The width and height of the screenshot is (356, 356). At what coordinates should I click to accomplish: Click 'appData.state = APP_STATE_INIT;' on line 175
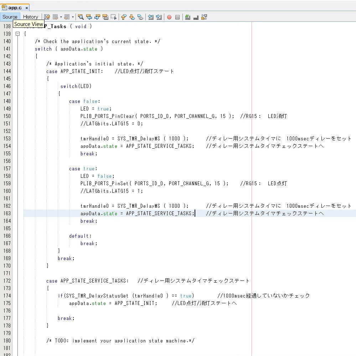pos(113,303)
